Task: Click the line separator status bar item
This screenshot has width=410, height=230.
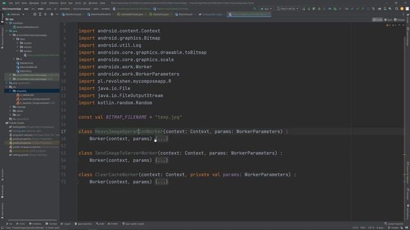Action: coord(363,228)
